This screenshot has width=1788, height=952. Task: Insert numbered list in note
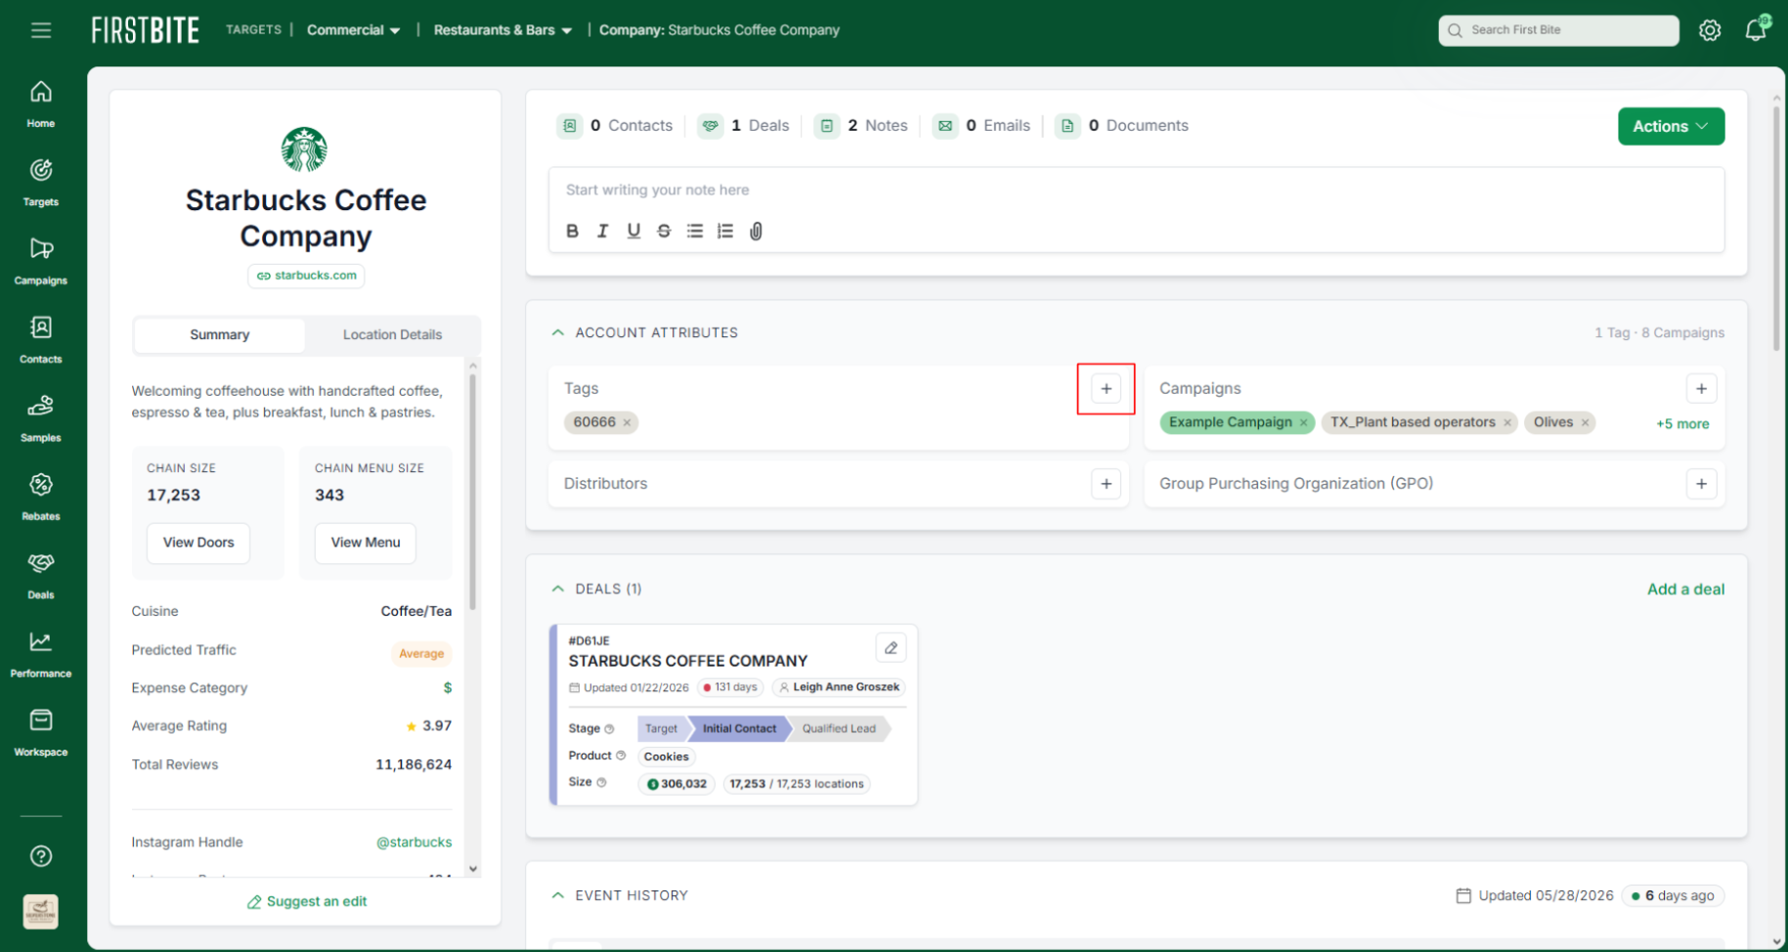click(x=724, y=231)
